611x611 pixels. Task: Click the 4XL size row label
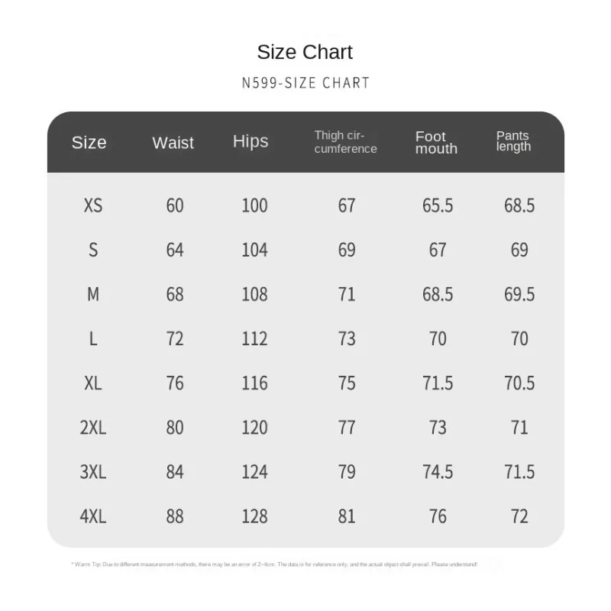point(93,516)
